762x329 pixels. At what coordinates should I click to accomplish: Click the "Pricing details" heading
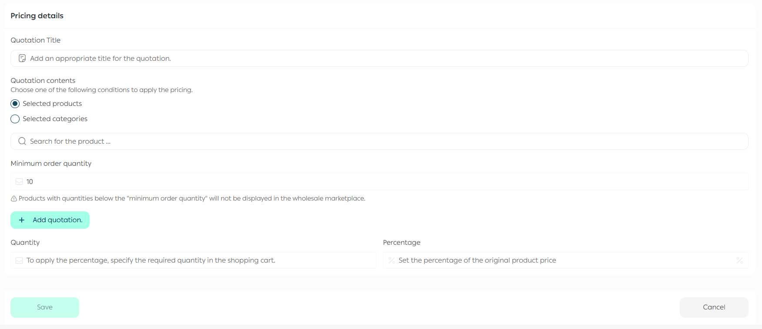tap(37, 16)
